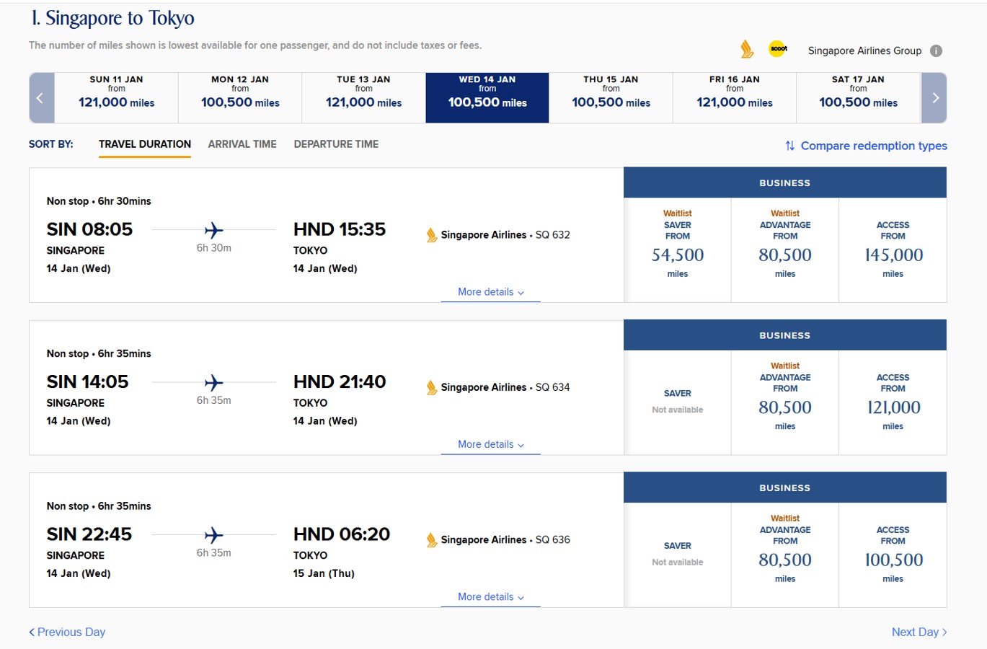Expand More details for SQ 634
Image resolution: width=987 pixels, height=649 pixels.
490,445
